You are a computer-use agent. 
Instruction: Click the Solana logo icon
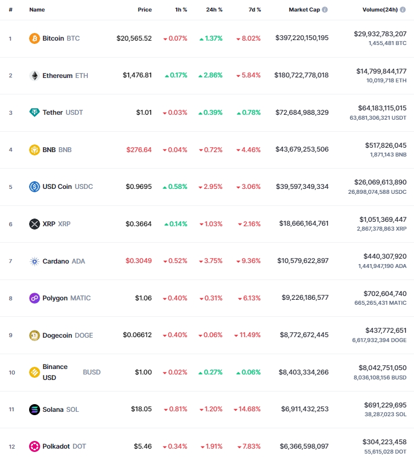(35, 410)
